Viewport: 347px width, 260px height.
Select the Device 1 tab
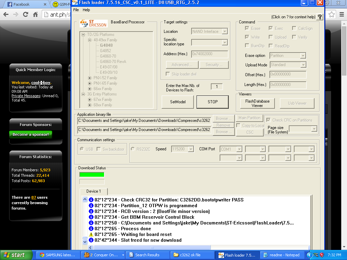tap(94, 191)
